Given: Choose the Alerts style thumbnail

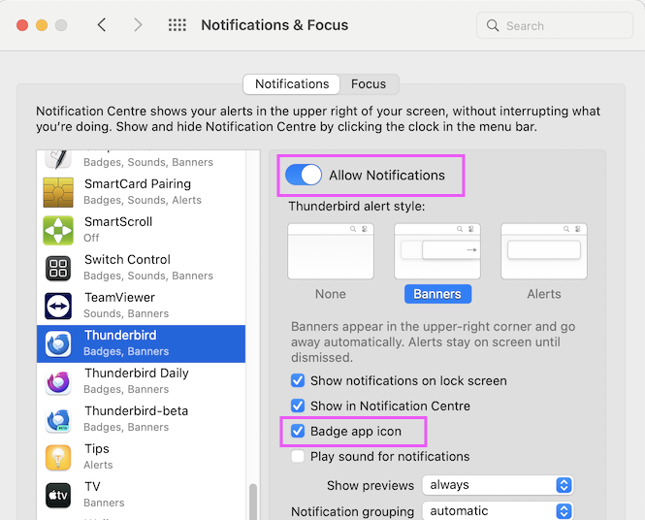Looking at the screenshot, I should click(544, 251).
